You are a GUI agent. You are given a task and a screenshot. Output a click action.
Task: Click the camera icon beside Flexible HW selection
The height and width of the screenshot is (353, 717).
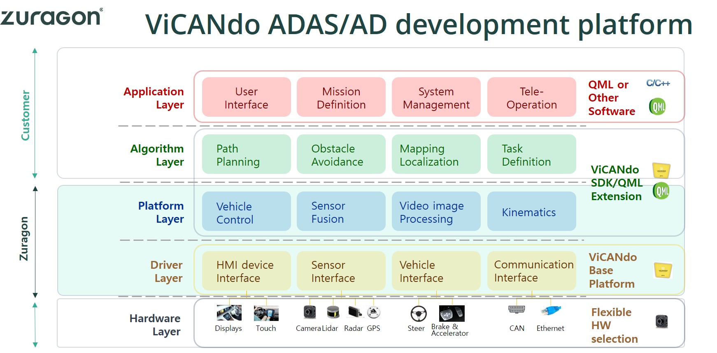click(x=661, y=321)
